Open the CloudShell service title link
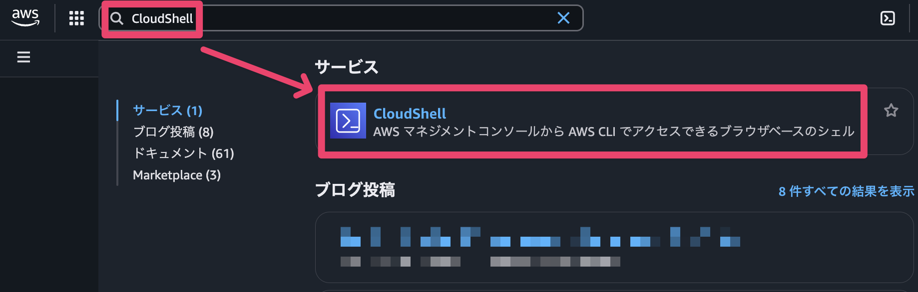 (410, 114)
